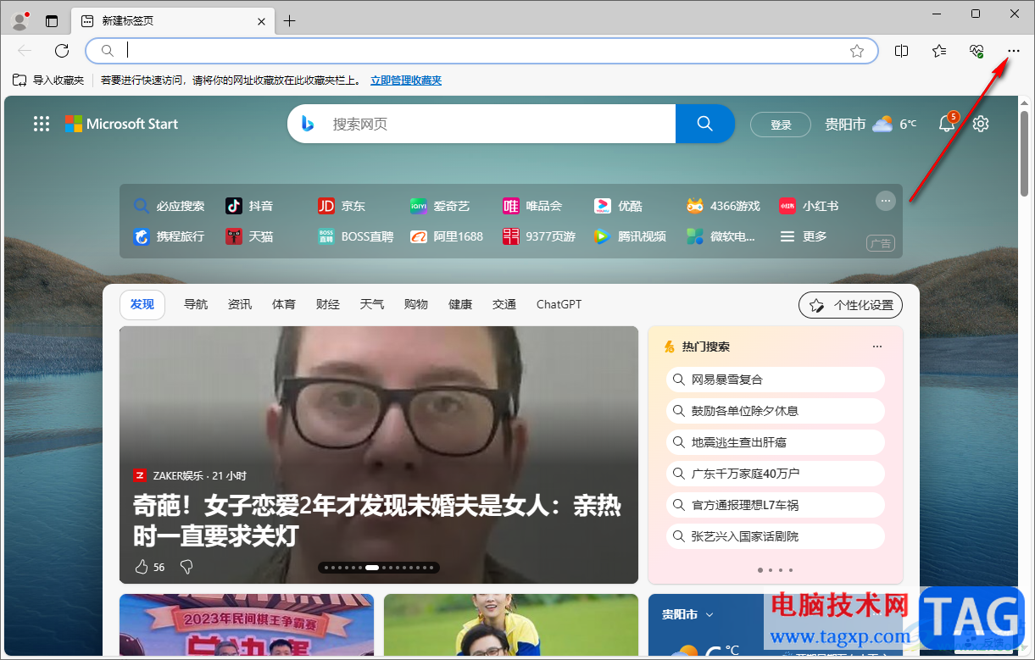This screenshot has height=660, width=1035.
Task: Open the Microsoft Start page settings gear
Action: [980, 124]
